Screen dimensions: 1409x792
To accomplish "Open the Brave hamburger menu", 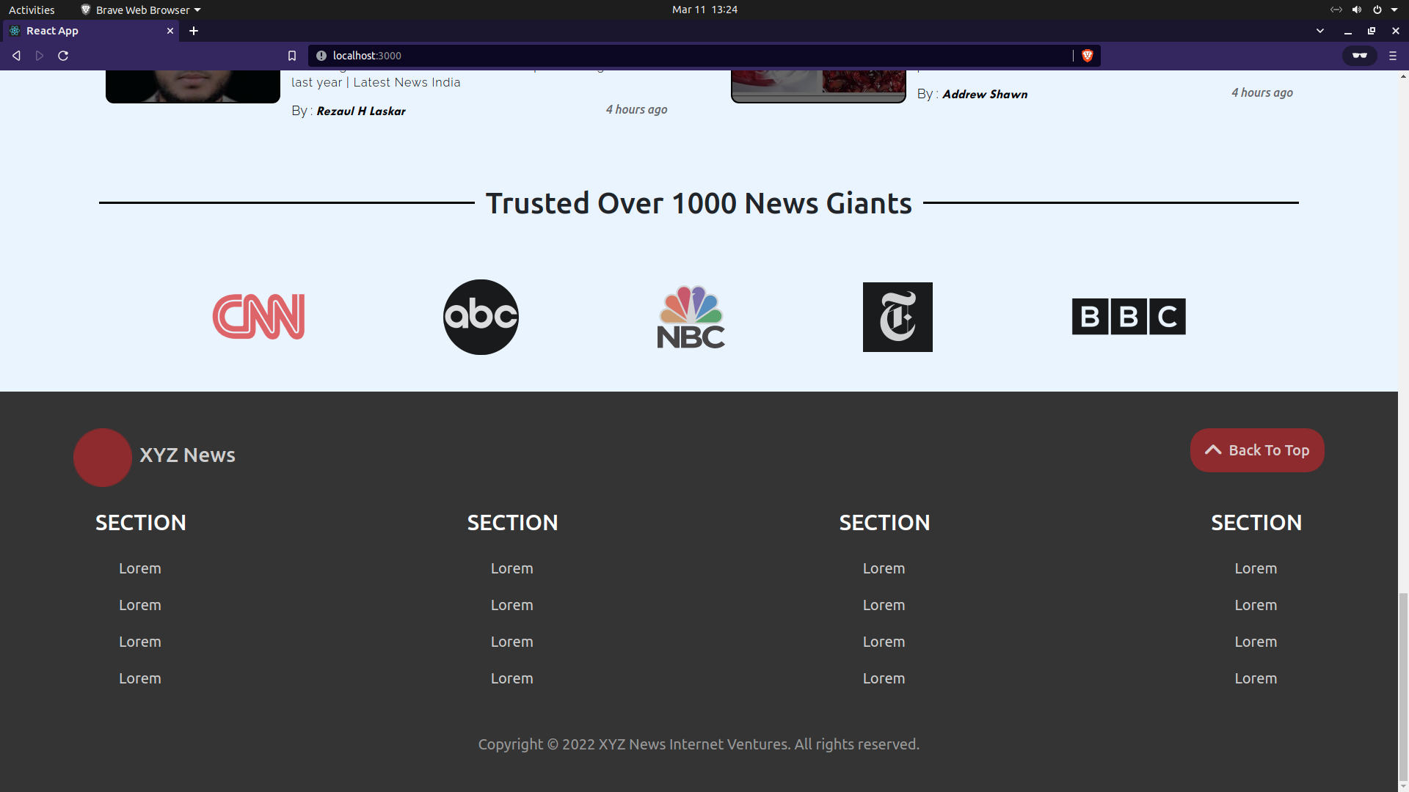I will [x=1392, y=56].
